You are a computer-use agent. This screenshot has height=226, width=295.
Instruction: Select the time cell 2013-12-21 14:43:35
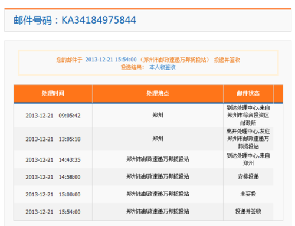pos(53,159)
